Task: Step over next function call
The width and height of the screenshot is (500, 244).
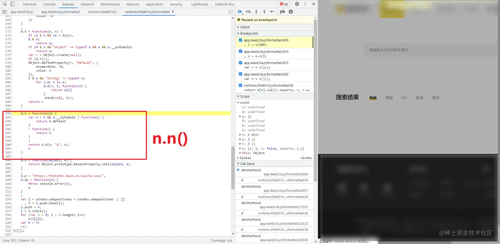Action: [248, 12]
